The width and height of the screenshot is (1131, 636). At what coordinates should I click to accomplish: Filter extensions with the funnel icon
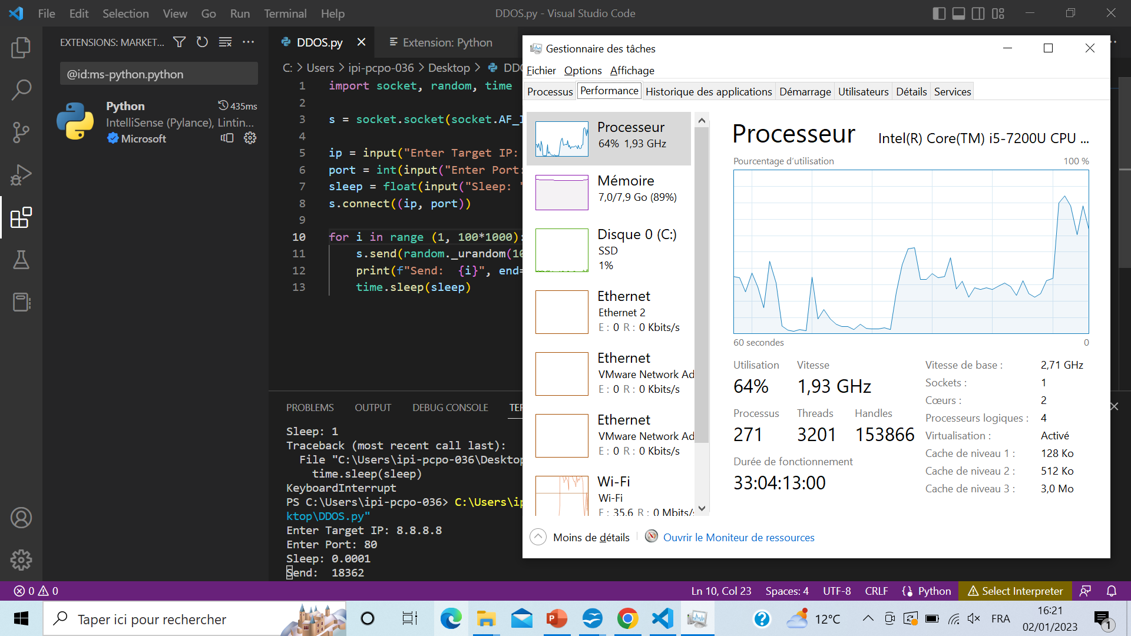pyautogui.click(x=179, y=42)
